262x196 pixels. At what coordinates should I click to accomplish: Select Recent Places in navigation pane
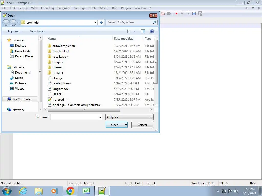click(22, 56)
